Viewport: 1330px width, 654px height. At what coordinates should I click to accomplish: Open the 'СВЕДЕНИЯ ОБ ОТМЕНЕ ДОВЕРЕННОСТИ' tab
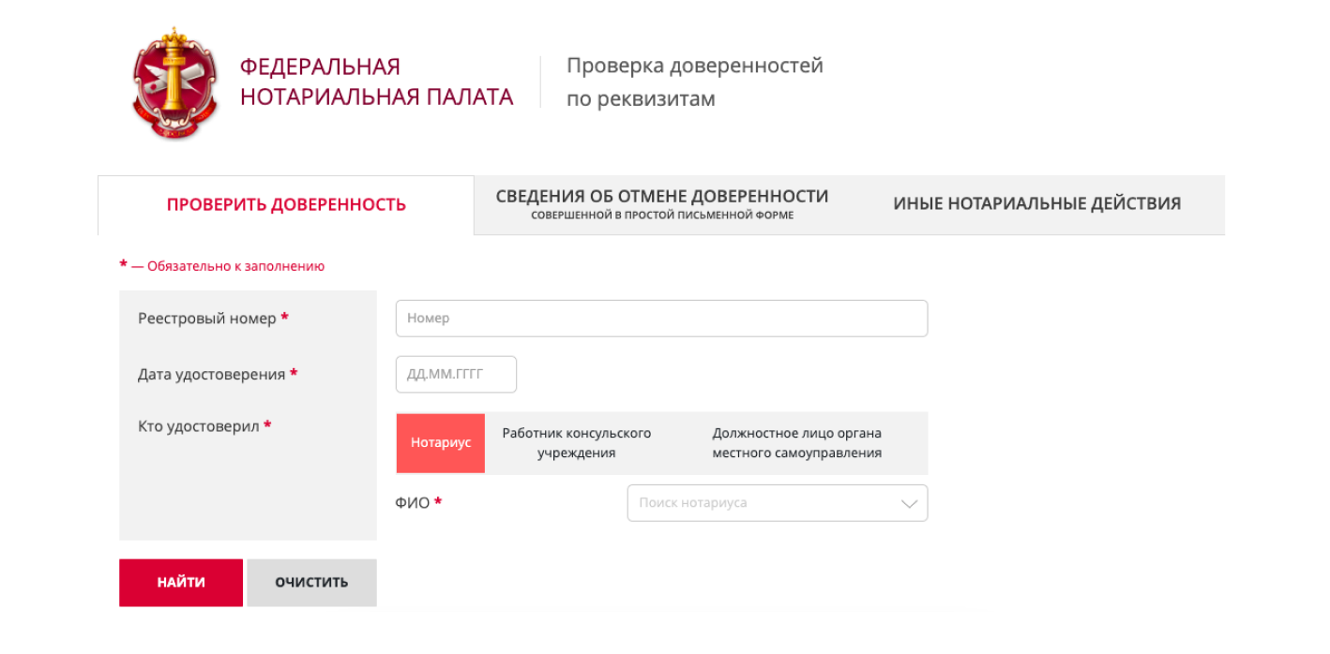pos(661,203)
